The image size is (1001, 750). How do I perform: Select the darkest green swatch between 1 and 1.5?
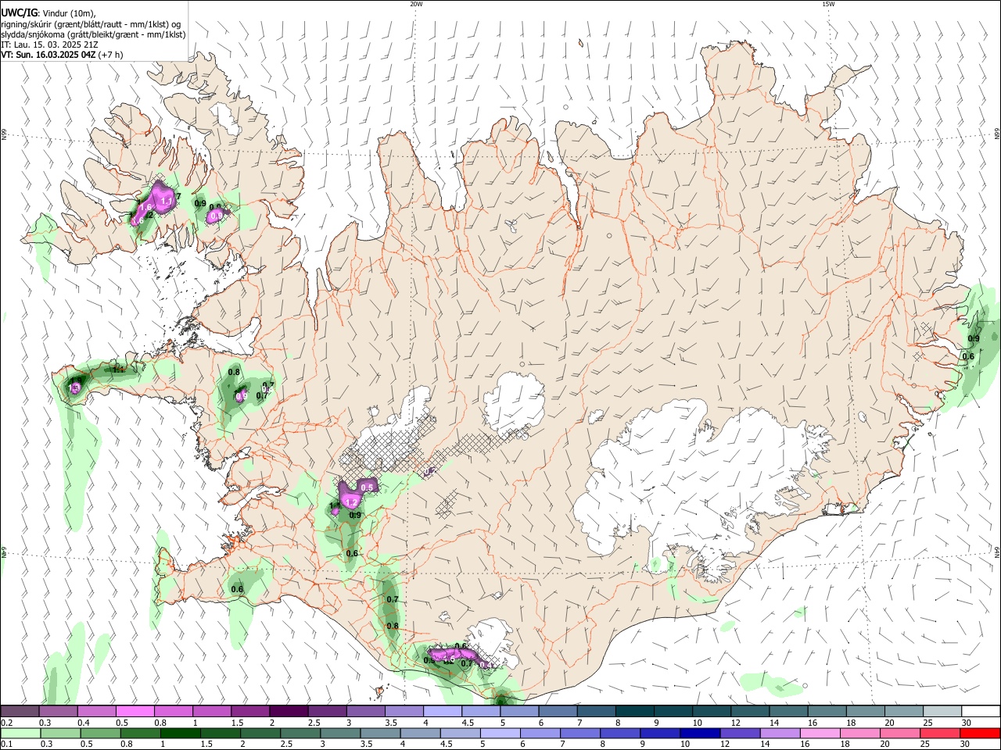[x=180, y=734]
